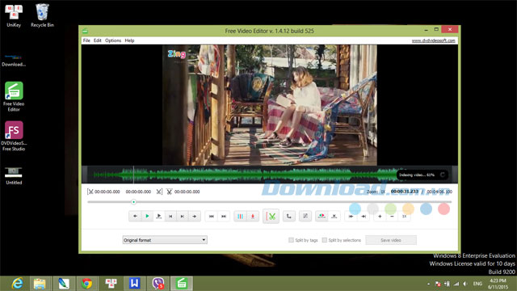Click the Save video button
517x291 pixels.
point(391,240)
